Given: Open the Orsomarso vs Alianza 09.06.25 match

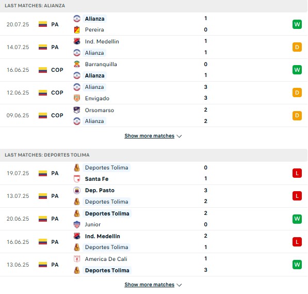Looking at the screenshot, I should [x=154, y=116].
